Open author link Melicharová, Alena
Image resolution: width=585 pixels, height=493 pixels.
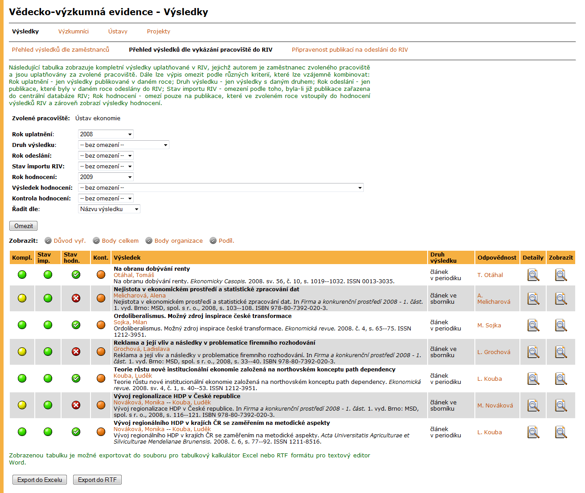(x=140, y=295)
